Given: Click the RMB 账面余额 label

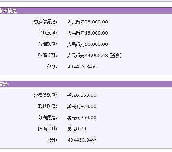Looking at the screenshot, I should (x=48, y=55).
